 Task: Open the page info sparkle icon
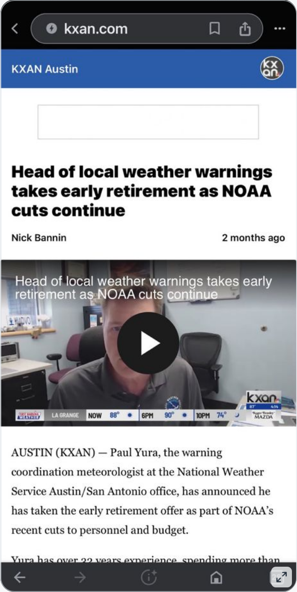148,577
